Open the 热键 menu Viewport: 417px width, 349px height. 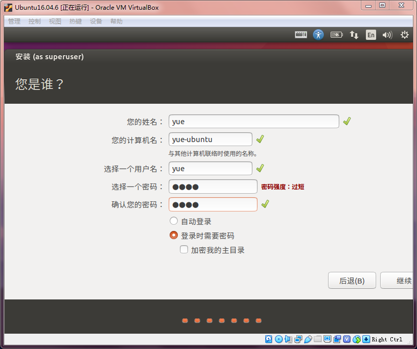pyautogui.click(x=76, y=21)
